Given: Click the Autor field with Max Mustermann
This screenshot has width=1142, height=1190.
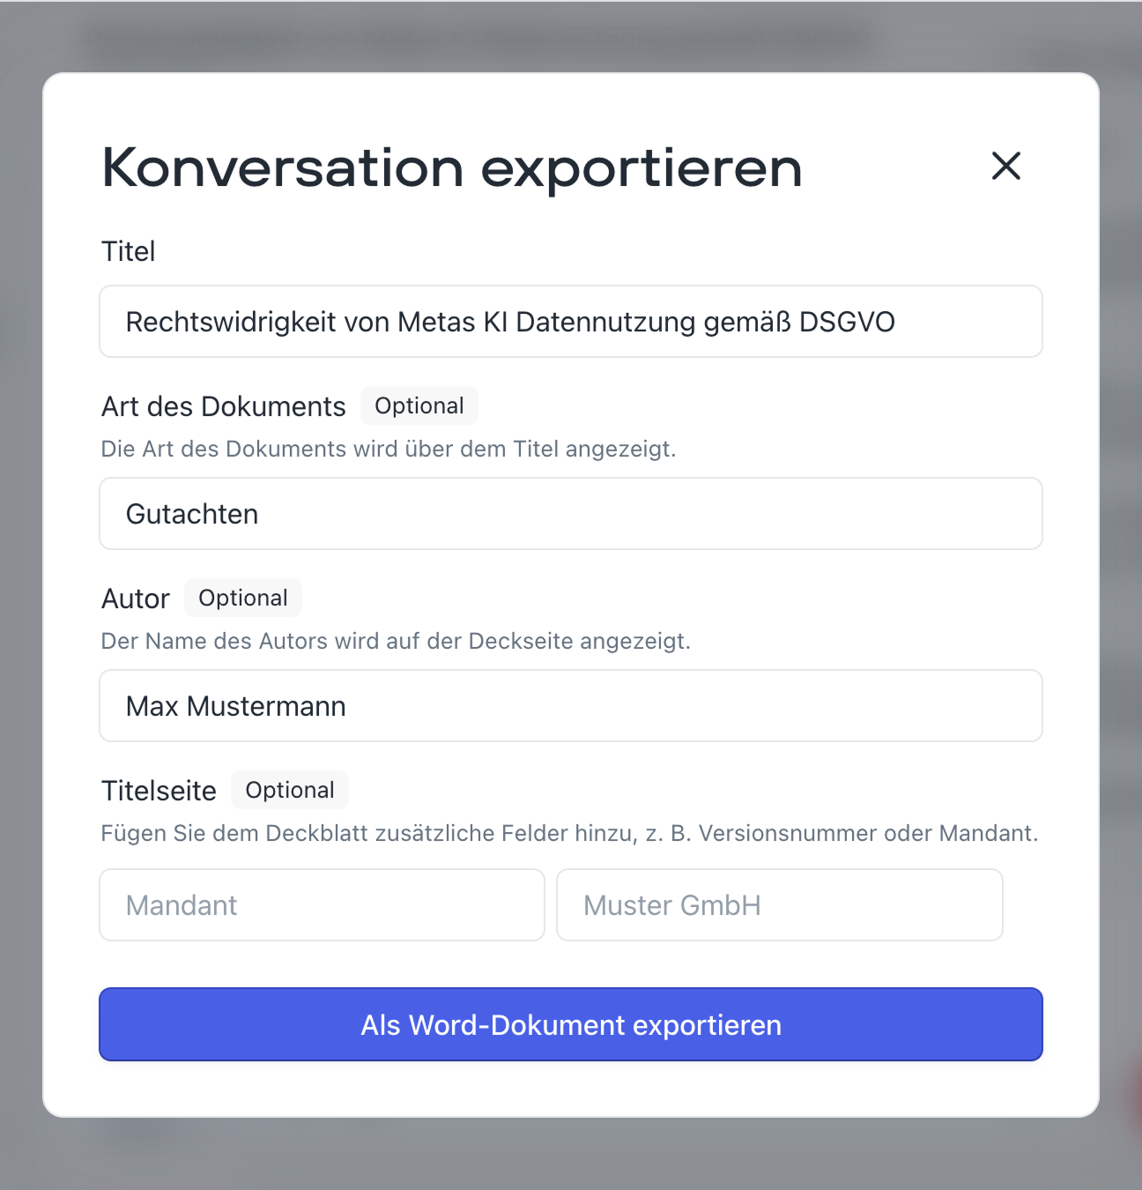Looking at the screenshot, I should pyautogui.click(x=570, y=706).
